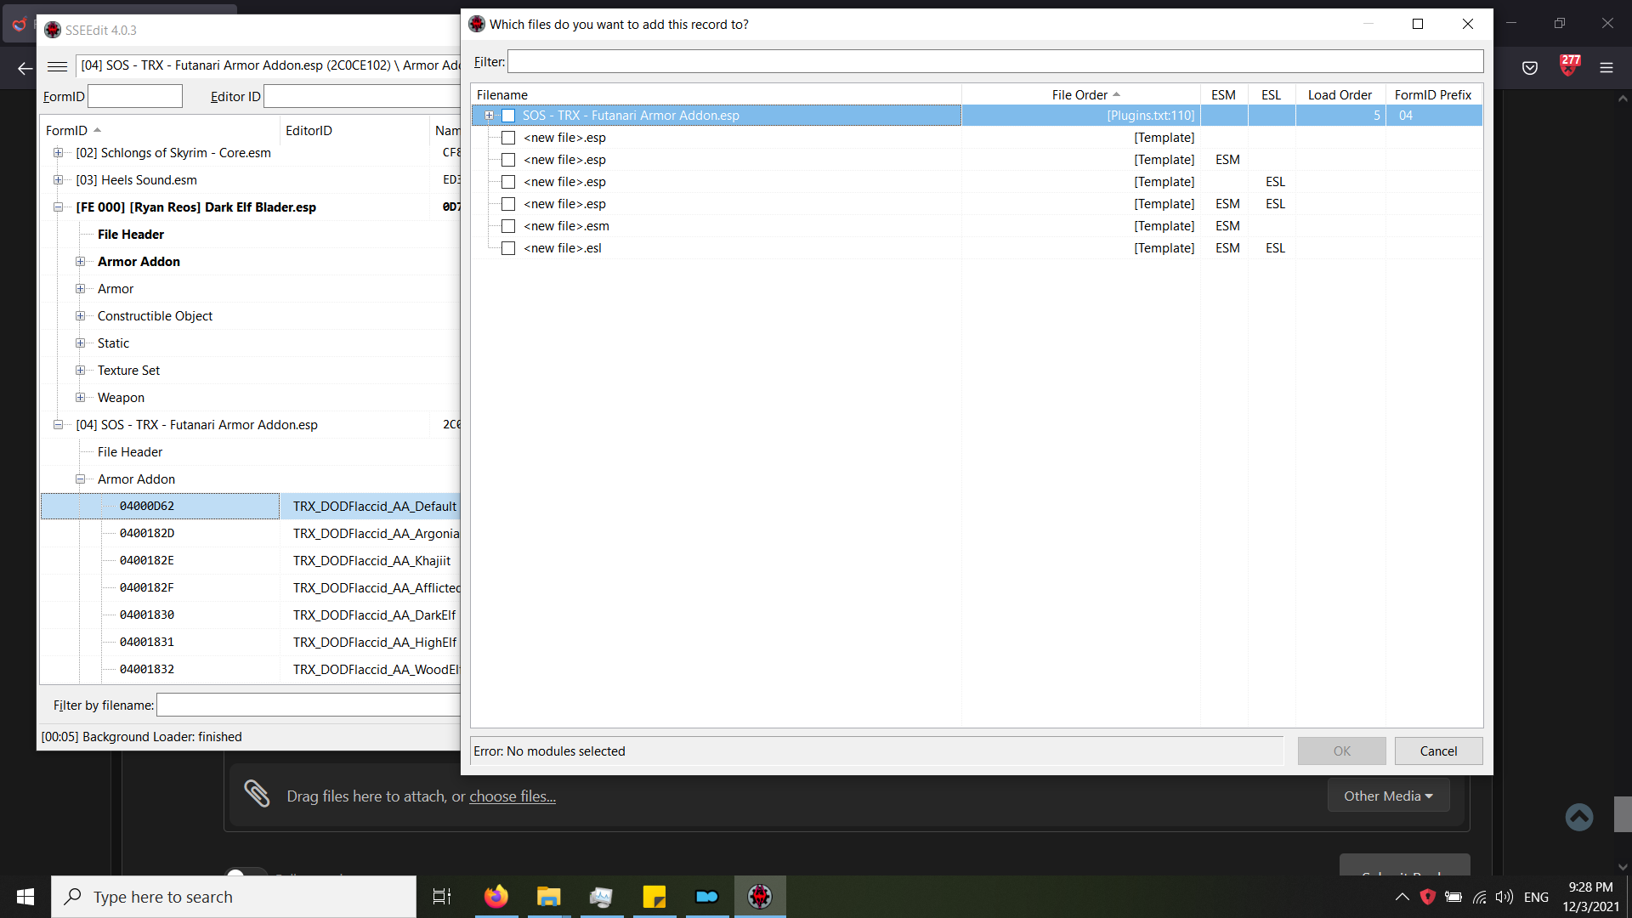
Task: Sort dialog list by ESM column
Action: 1224,95
